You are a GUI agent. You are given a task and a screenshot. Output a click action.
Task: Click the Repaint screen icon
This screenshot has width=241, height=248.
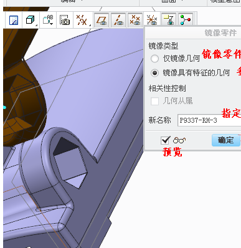click(x=14, y=20)
